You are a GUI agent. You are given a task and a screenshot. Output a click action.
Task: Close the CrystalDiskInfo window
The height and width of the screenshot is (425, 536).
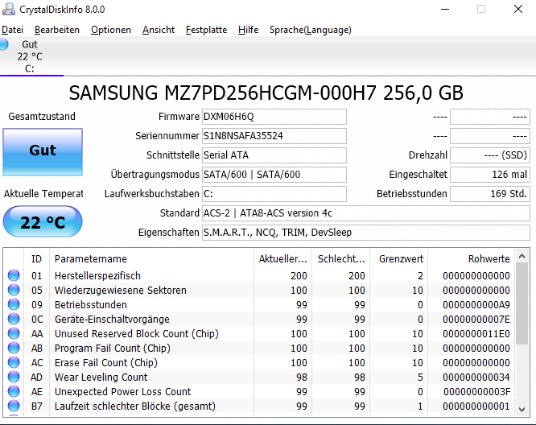(518, 9)
